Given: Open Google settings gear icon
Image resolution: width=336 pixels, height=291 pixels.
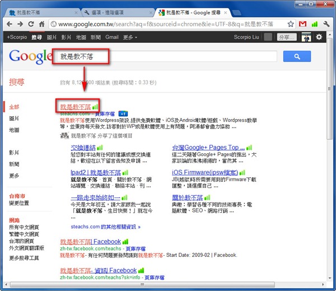Looking at the screenshot, I should pyautogui.click(x=319, y=37).
